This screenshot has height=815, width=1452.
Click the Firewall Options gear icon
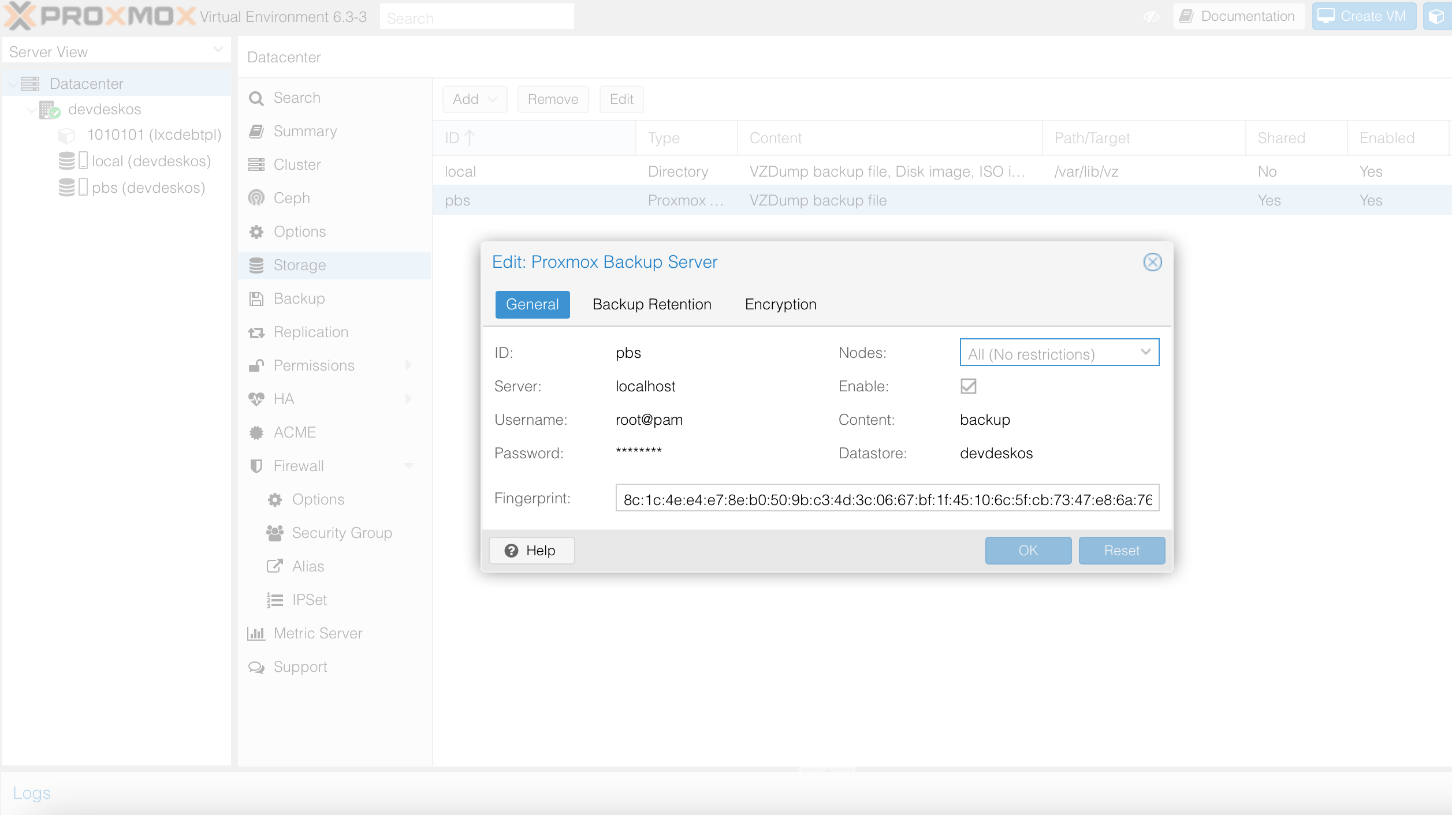(275, 500)
